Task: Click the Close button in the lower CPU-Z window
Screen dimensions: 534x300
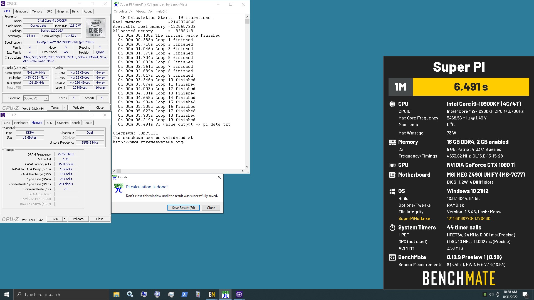Action: (x=100, y=219)
